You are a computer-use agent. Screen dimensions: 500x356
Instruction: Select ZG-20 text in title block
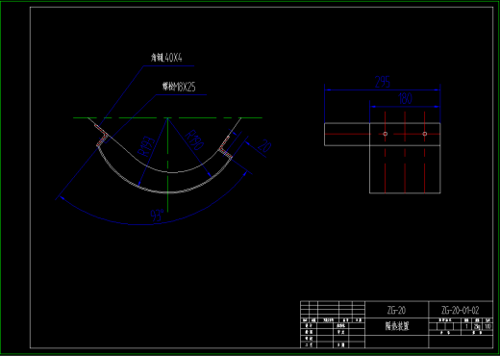tap(396, 310)
